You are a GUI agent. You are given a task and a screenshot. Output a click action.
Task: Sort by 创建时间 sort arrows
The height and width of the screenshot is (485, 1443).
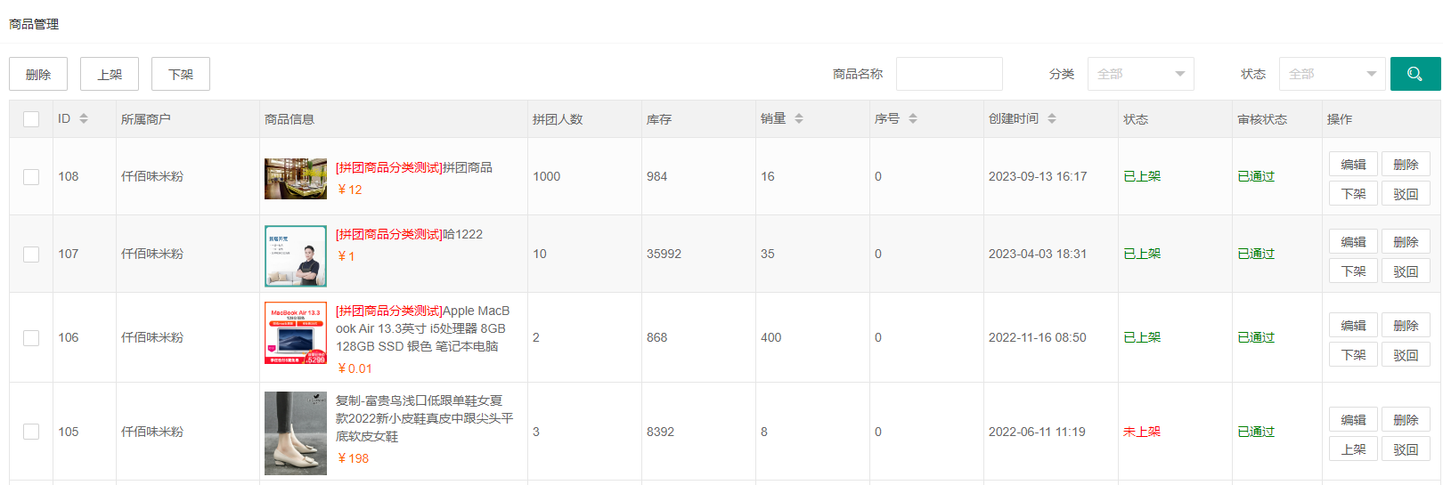[x=1052, y=118]
